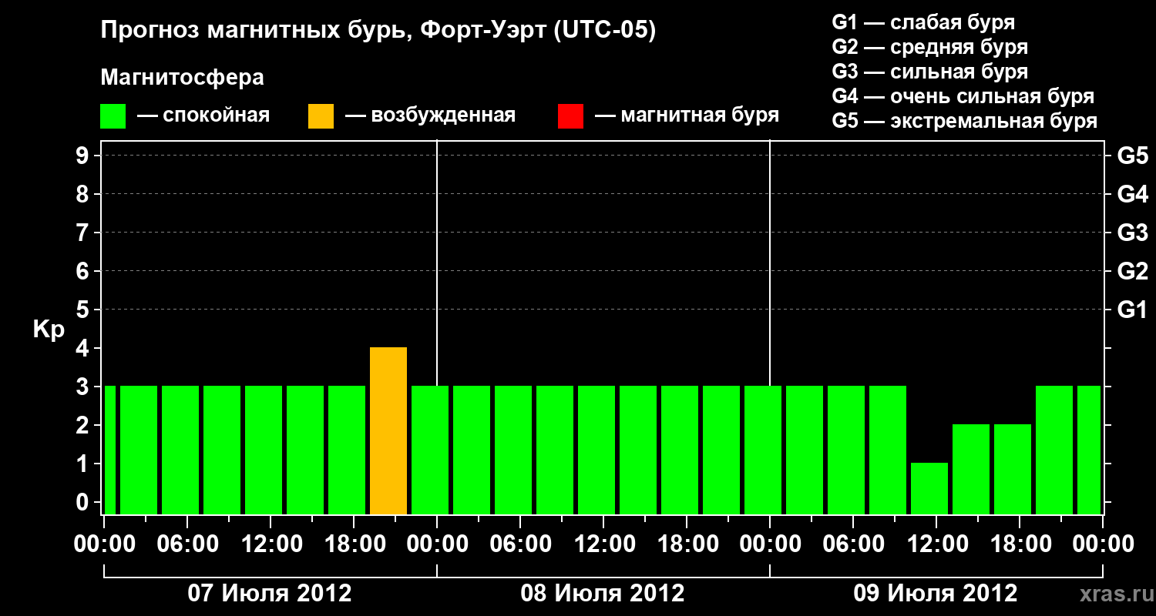Image resolution: width=1156 pixels, height=616 pixels.
Task: Select the shortest green bar at Kp 1
Action: click(x=929, y=488)
